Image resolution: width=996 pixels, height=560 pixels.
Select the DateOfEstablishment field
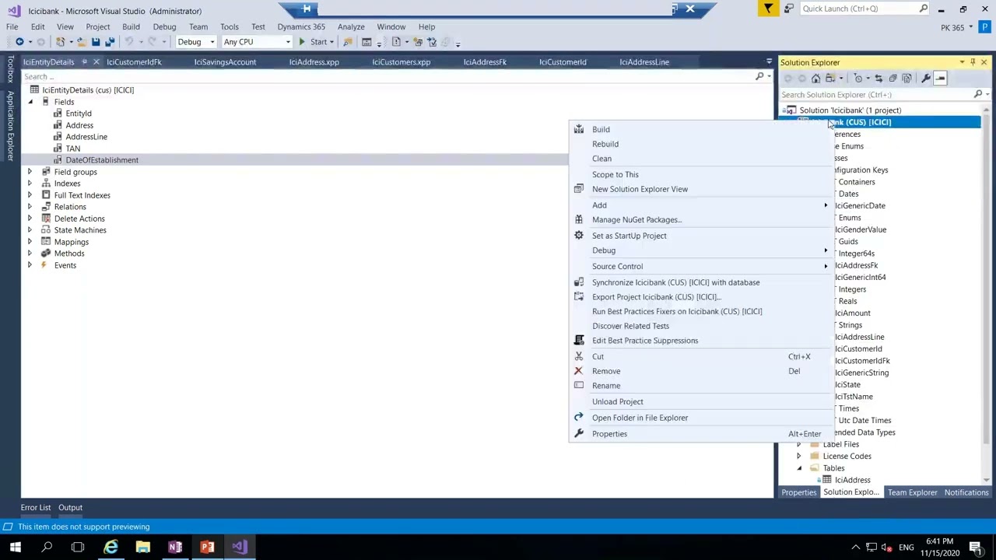pyautogui.click(x=102, y=160)
